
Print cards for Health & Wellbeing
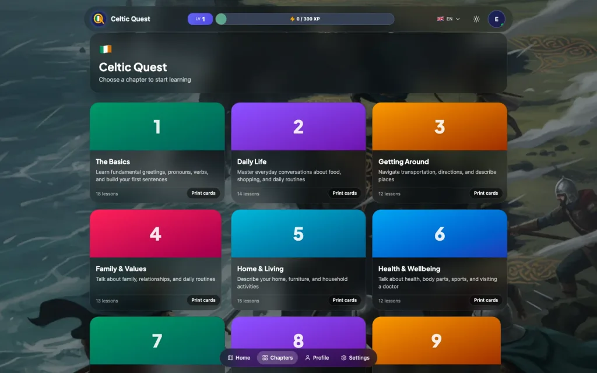pos(486,300)
